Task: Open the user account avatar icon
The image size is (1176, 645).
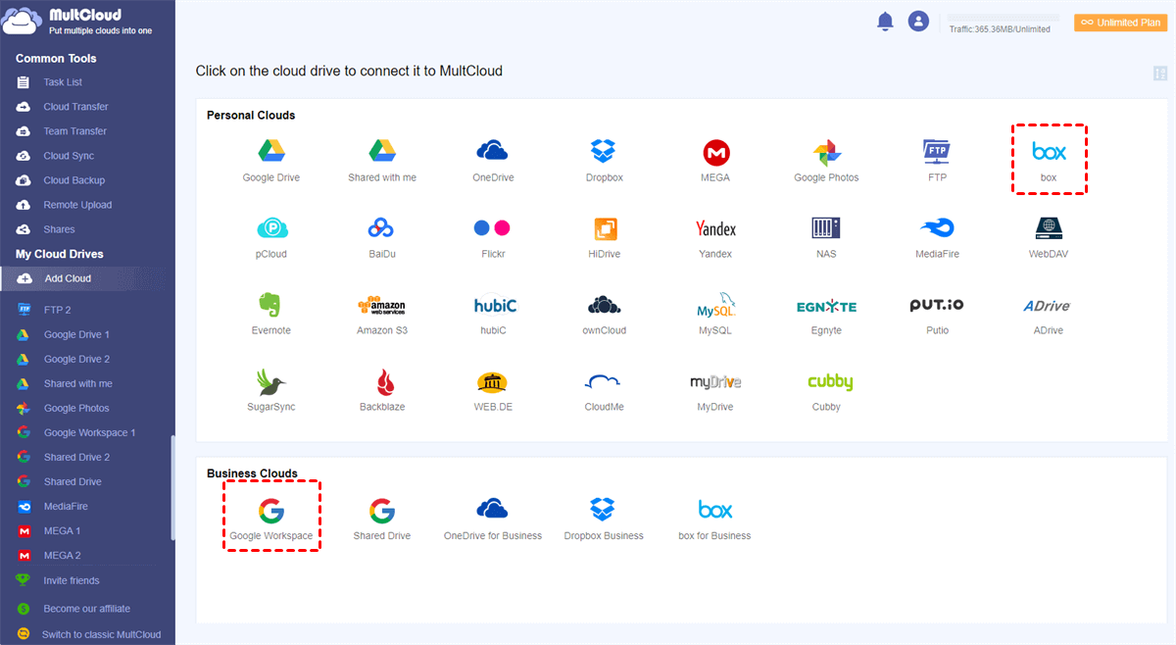Action: pos(918,22)
